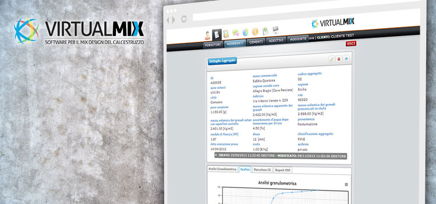436x204 pixels.
Task: Open the pie chart icon
Action: [x=245, y=32]
